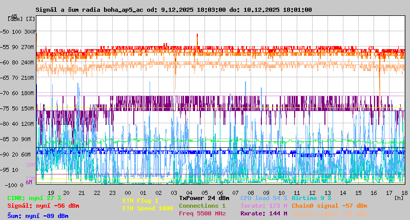Click the blue Šum noise legend label
Screen dimensions: 410x220
click(x=37, y=216)
